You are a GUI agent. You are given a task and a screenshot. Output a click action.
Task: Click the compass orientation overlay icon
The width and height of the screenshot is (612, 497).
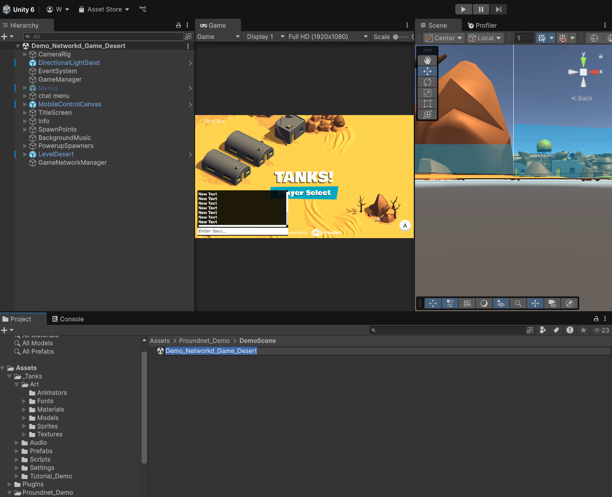569,304
